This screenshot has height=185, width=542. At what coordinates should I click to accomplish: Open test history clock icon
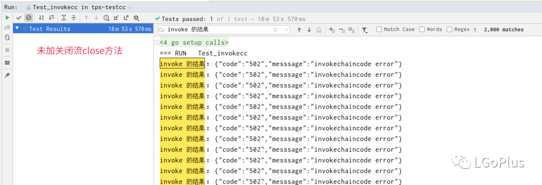click(x=106, y=18)
